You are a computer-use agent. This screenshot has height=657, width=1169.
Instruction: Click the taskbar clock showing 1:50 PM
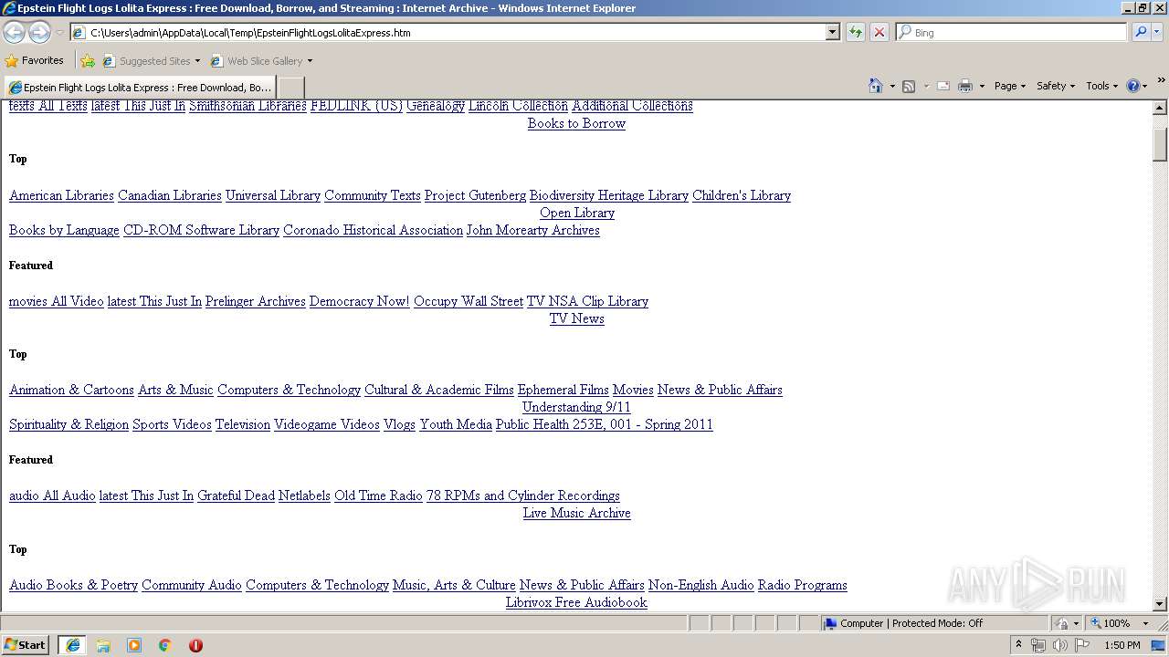point(1122,645)
